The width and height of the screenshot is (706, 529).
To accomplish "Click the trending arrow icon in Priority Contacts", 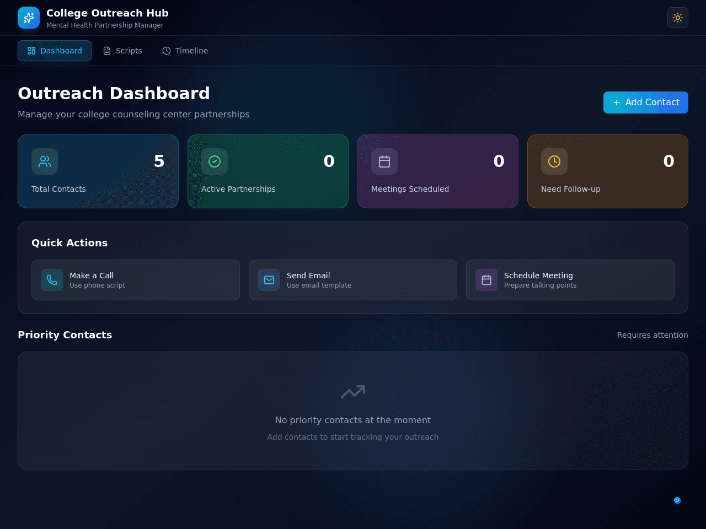I will [x=353, y=392].
